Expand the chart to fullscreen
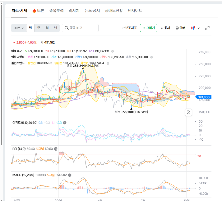 [207, 28]
